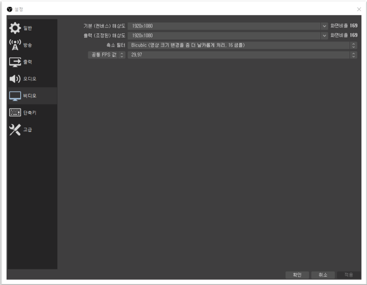The height and width of the screenshot is (285, 367).
Task: Switch to the 방송 settings label
Action: pos(28,45)
